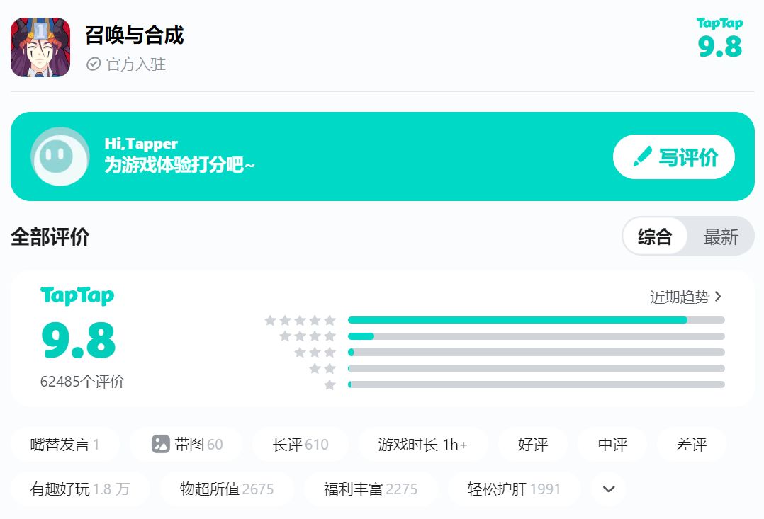
Task: Click the TapTap logo above rating 9.8
Action: click(x=77, y=295)
